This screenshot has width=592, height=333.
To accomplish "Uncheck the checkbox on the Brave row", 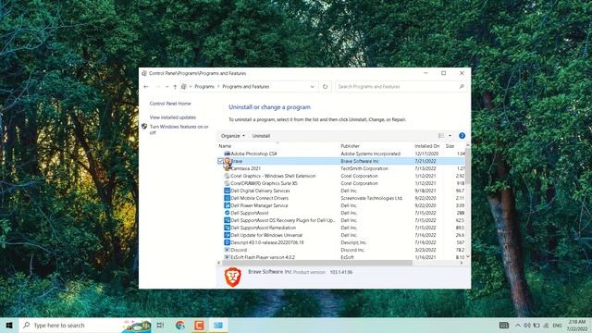I will click(x=220, y=161).
